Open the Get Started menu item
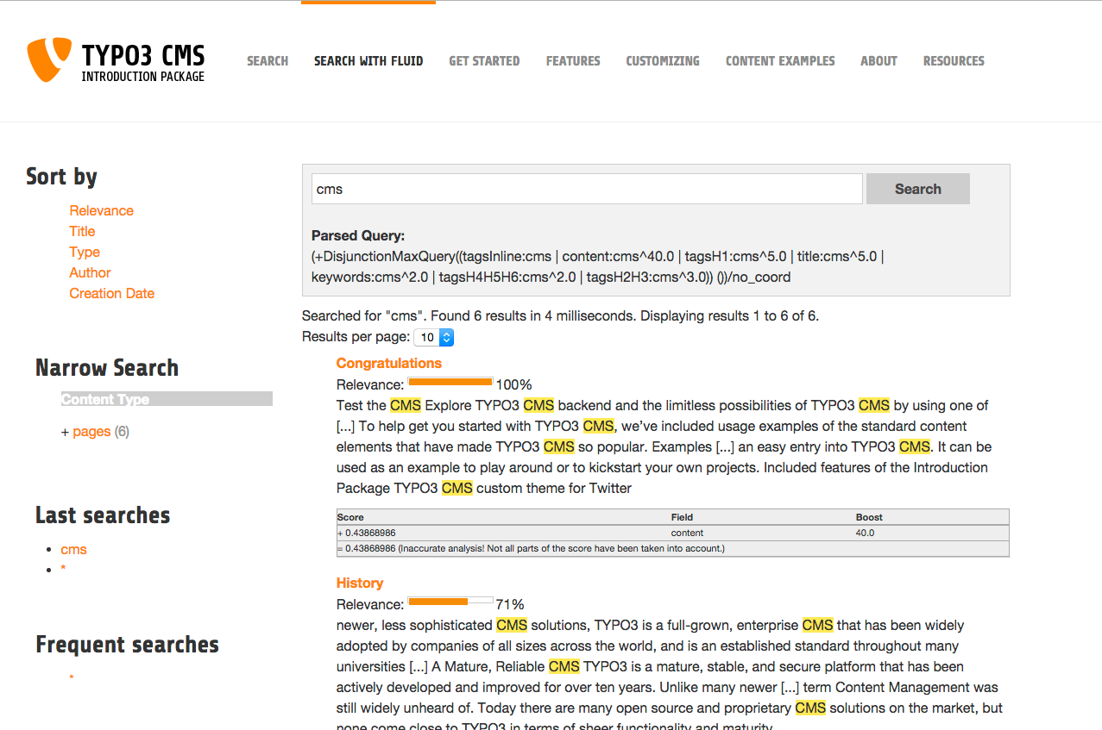1102x730 pixels. (484, 61)
